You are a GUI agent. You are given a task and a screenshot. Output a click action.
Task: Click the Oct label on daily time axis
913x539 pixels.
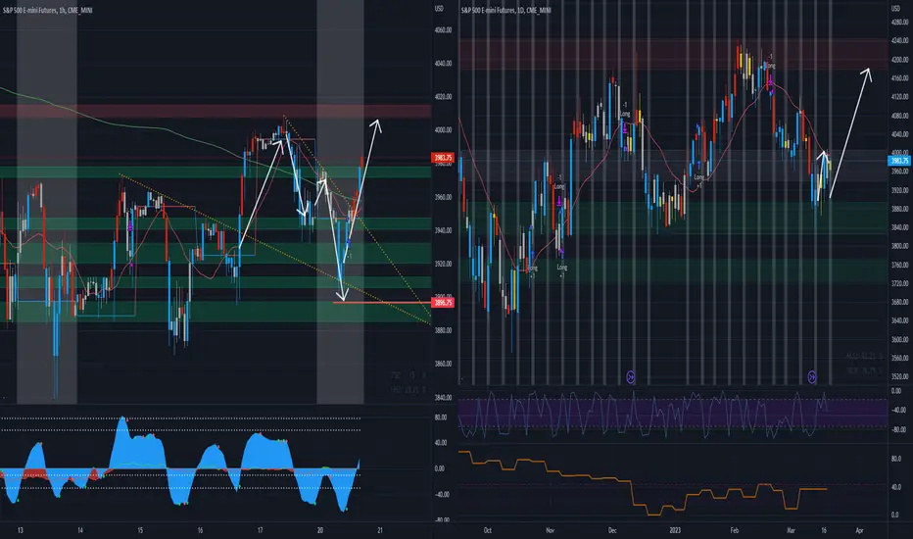click(x=488, y=530)
